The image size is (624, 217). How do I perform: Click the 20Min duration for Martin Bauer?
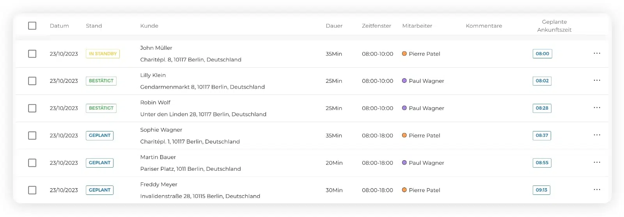pyautogui.click(x=334, y=163)
